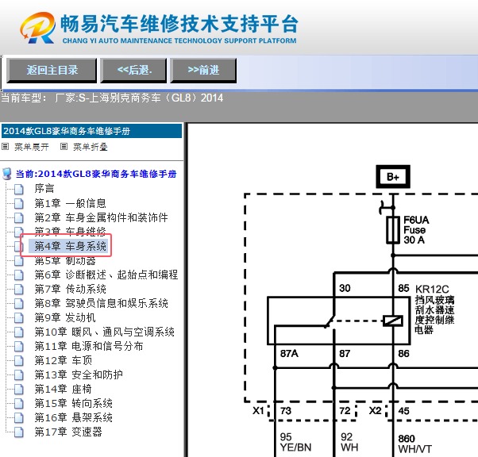Click connector X1 label in diagram
This screenshot has width=478, height=457.
click(259, 410)
